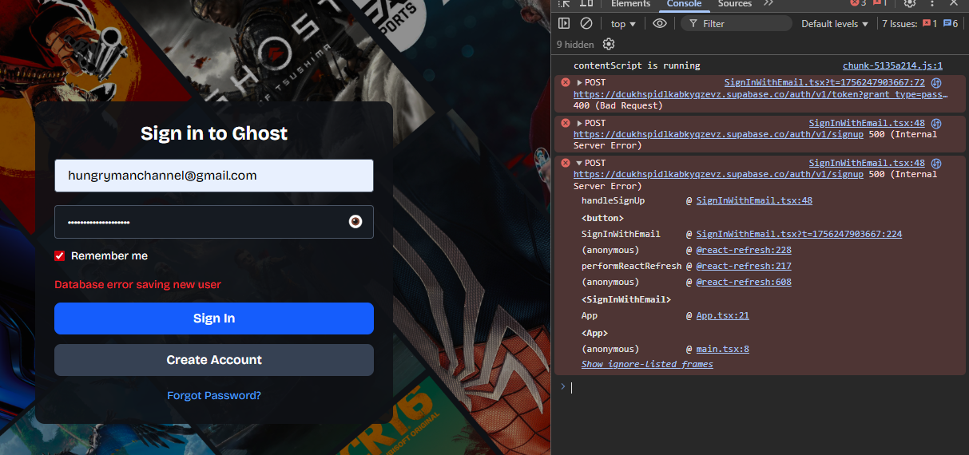Toggle the console sidebar panel icon
The image size is (969, 455).
click(564, 24)
